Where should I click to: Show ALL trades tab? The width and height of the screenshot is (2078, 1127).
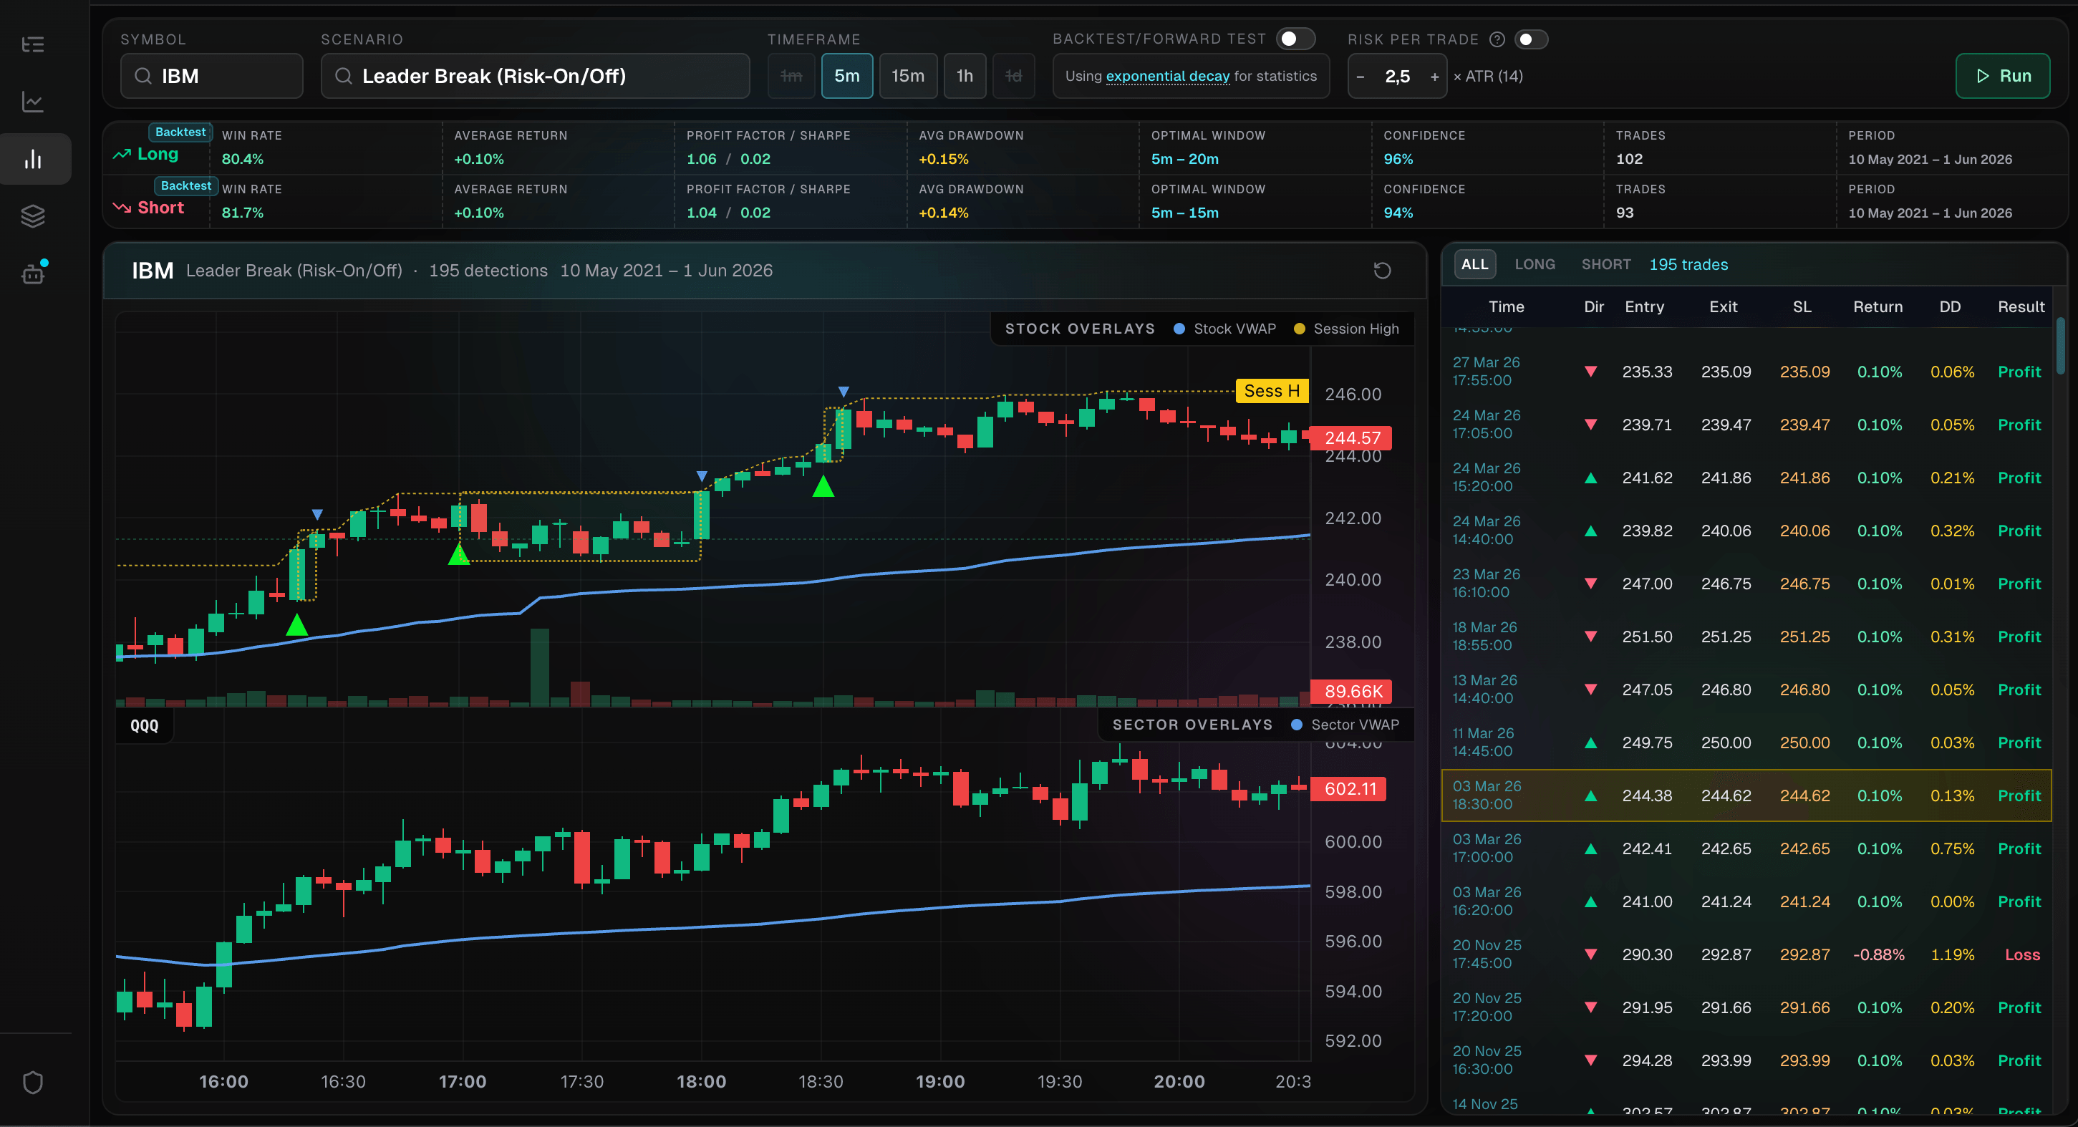click(1474, 265)
